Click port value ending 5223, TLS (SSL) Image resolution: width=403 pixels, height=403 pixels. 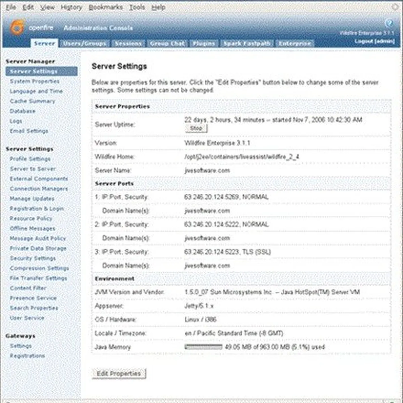tap(228, 252)
